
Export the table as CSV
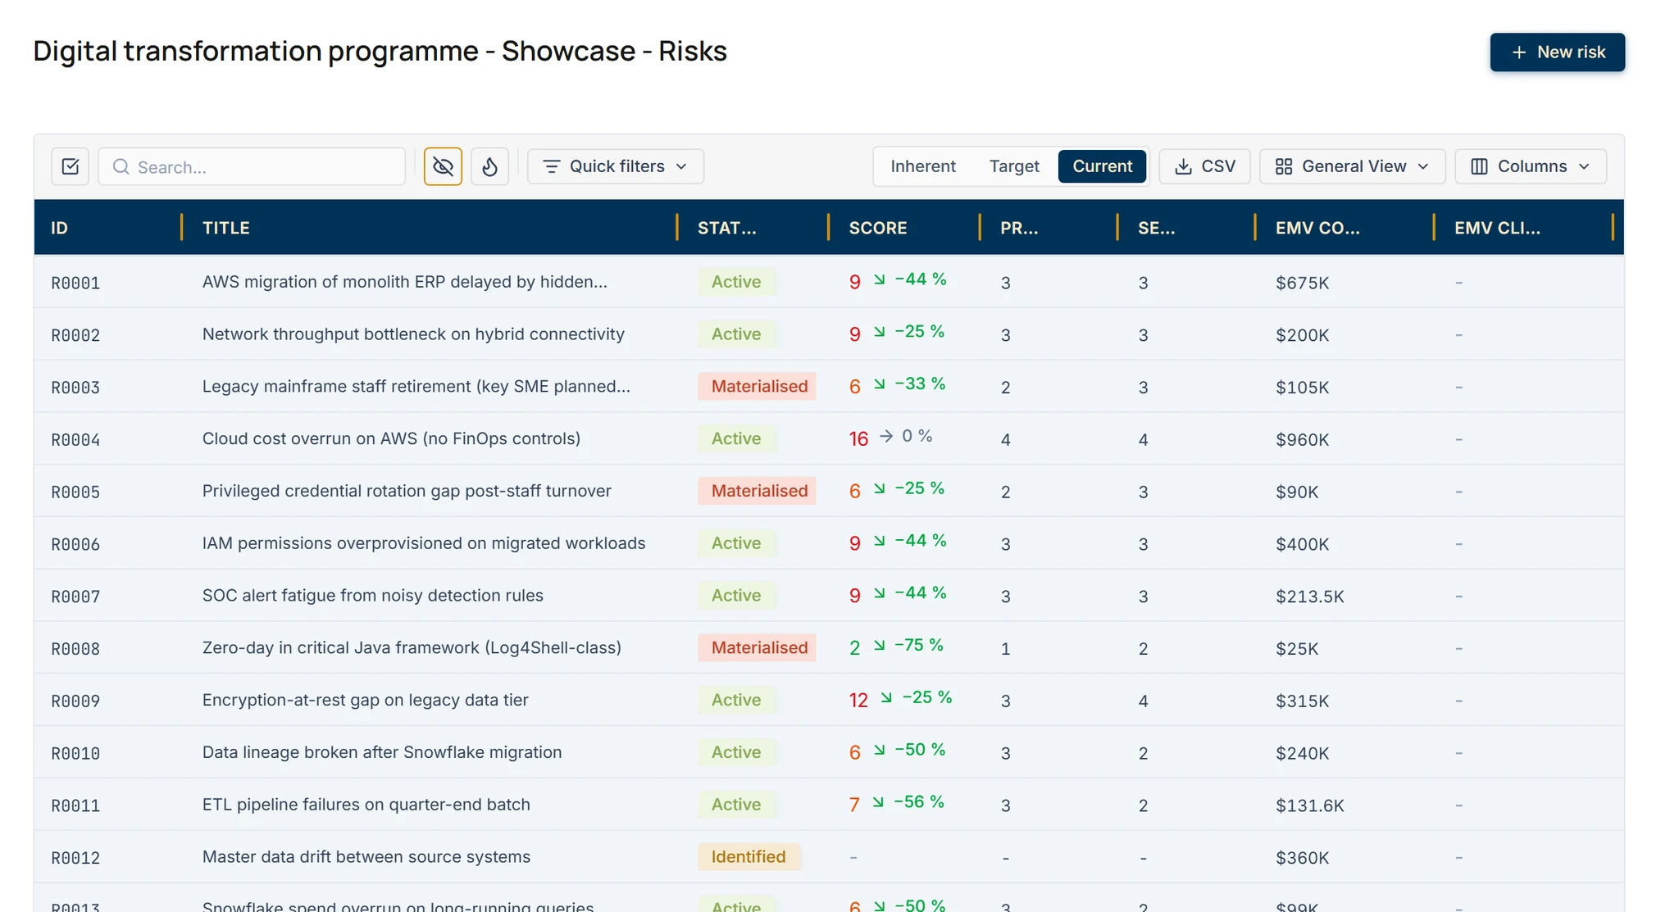click(1205, 166)
